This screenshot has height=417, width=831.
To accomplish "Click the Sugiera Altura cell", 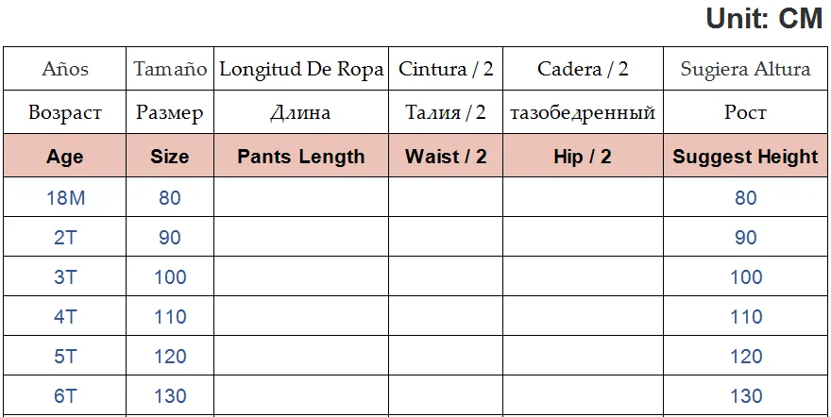I will 745,69.
